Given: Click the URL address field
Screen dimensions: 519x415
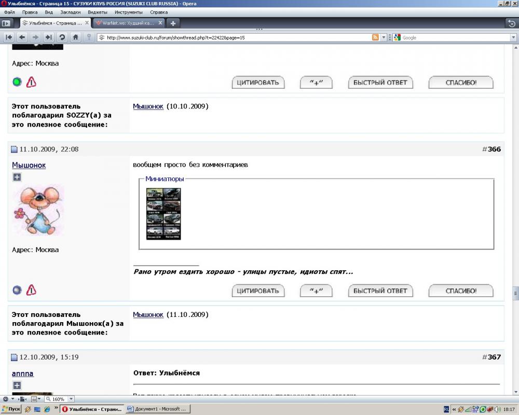Looking at the screenshot, I should (234, 37).
